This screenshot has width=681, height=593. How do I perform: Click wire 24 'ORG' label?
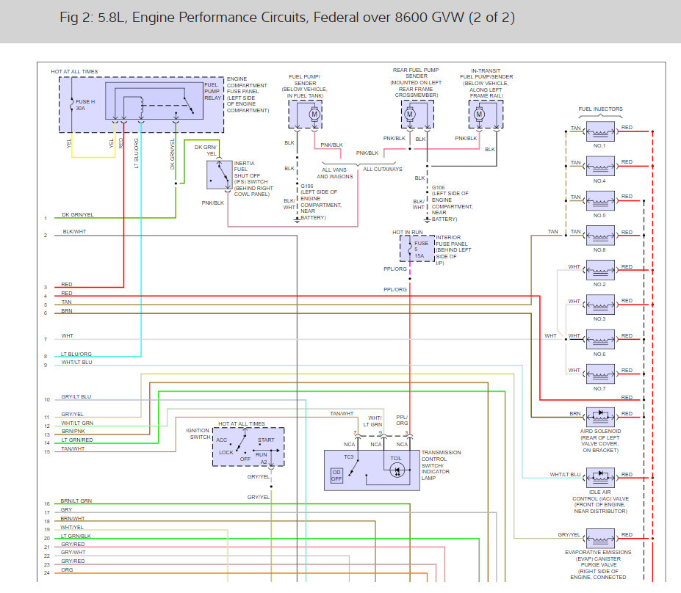coord(67,570)
